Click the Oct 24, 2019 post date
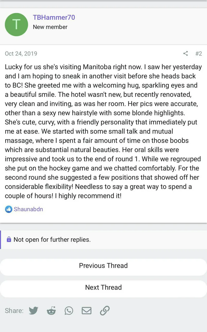 21,54
